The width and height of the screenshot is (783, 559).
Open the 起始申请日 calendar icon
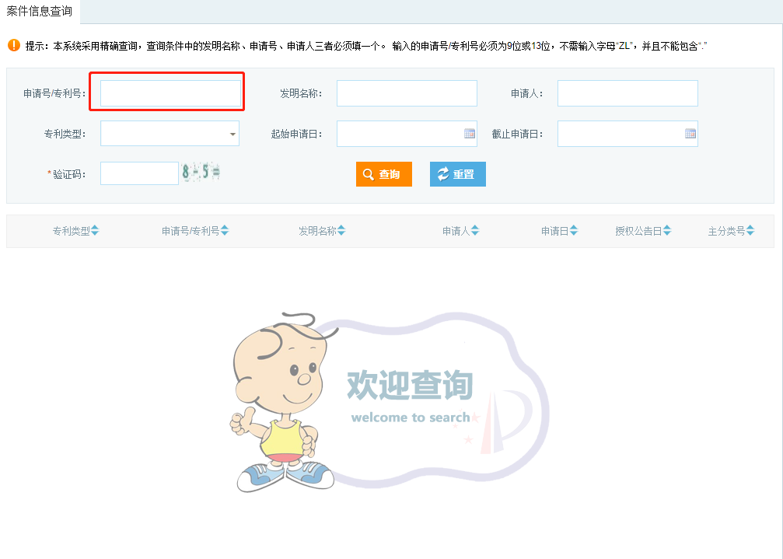[x=470, y=133]
